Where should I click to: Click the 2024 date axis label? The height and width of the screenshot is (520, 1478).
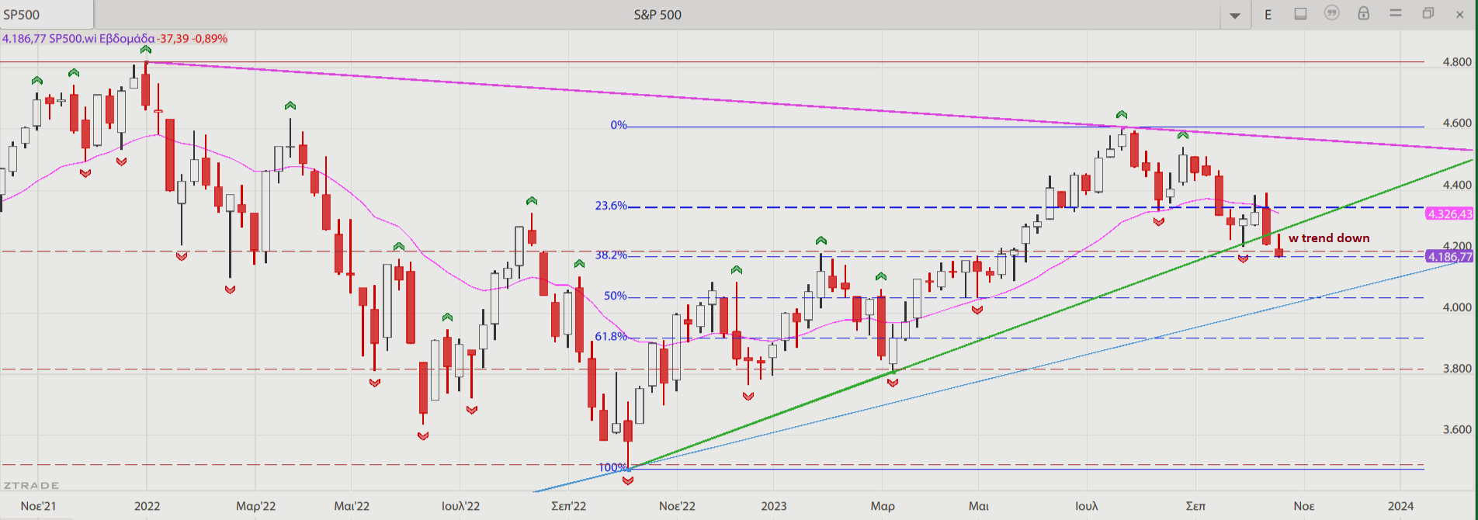tap(1400, 506)
